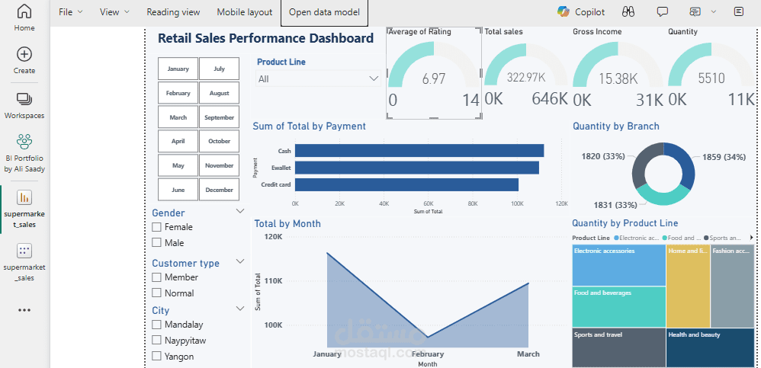Open the View menu
This screenshot has height=368, width=761.
tap(114, 12)
